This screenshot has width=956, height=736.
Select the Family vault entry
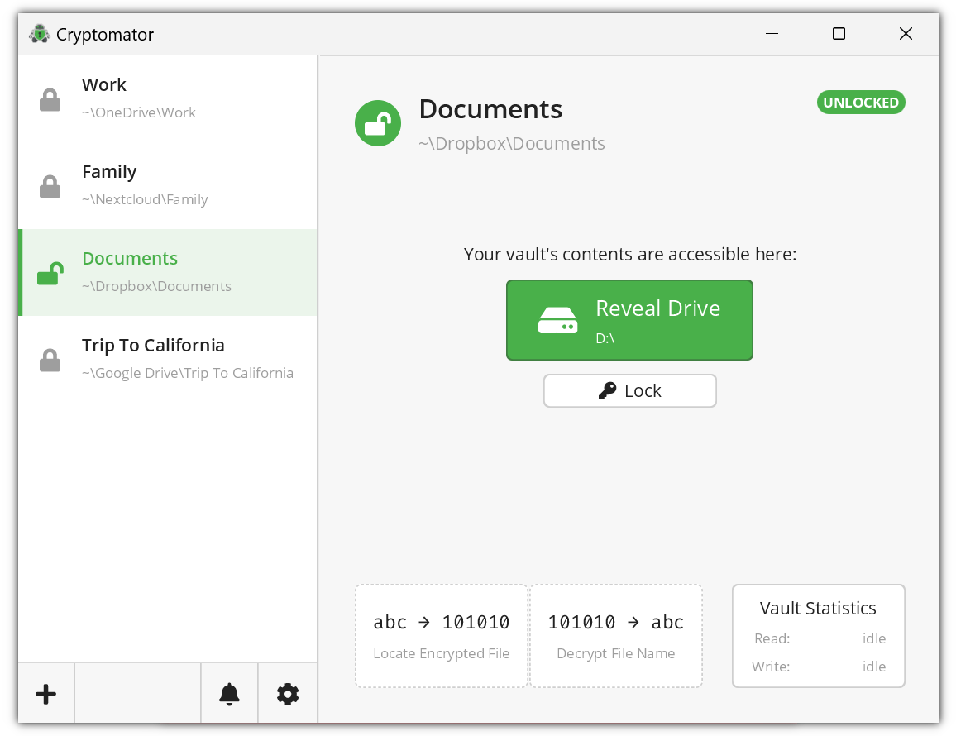click(168, 185)
